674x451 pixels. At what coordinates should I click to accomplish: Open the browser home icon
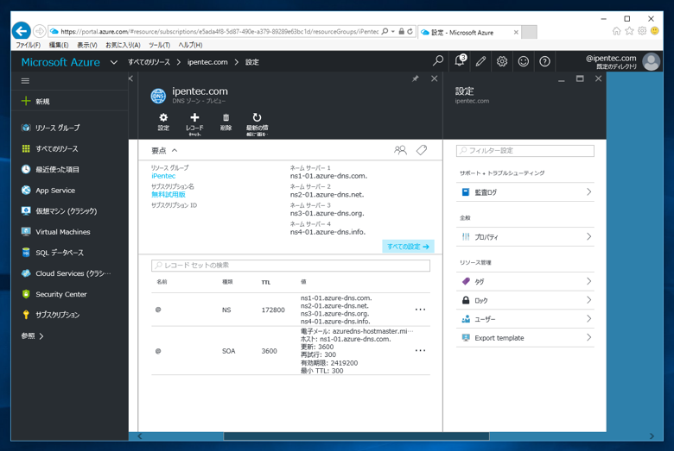click(616, 31)
